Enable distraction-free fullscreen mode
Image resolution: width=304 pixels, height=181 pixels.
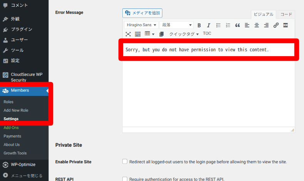tap(128, 34)
